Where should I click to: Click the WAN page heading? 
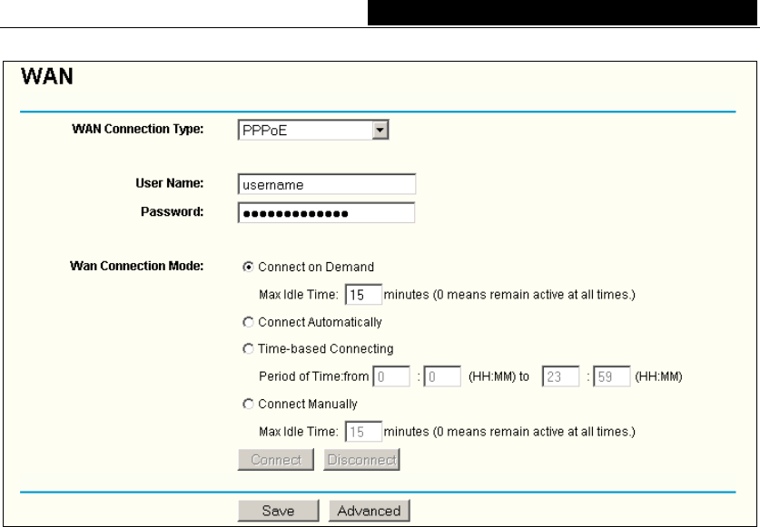coord(47,76)
